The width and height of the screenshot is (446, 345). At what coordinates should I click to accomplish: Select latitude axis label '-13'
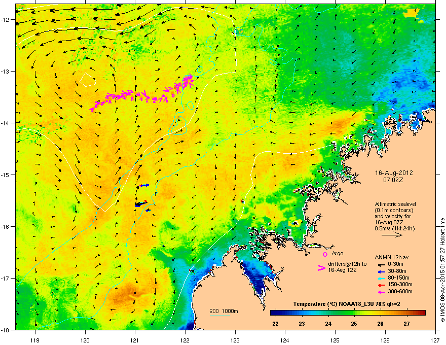[6, 71]
